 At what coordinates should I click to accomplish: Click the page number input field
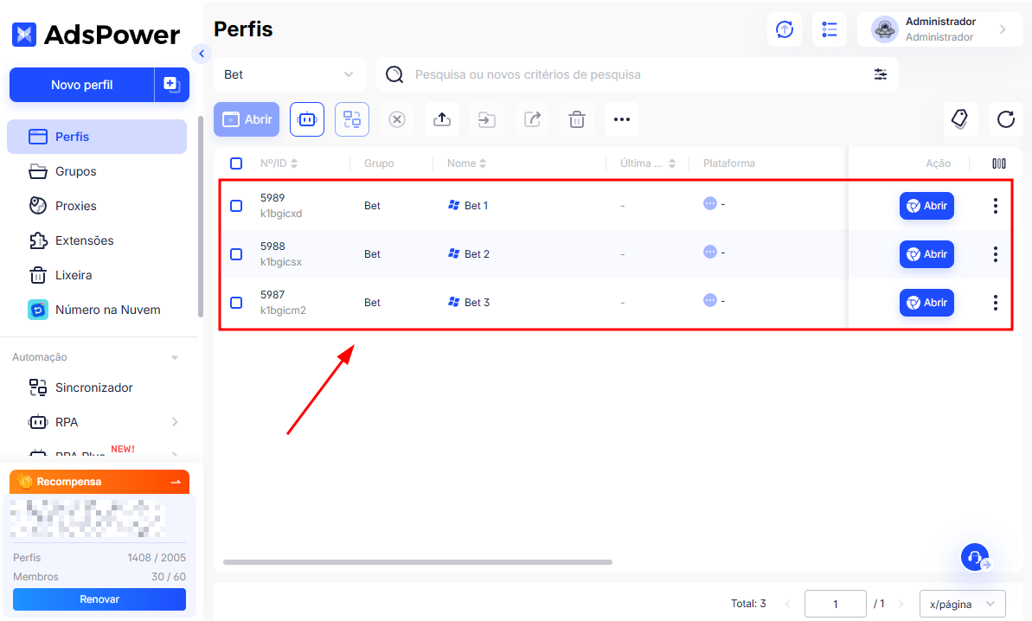pyautogui.click(x=835, y=603)
